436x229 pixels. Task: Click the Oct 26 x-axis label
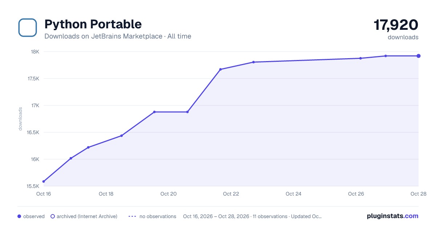tap(356, 194)
